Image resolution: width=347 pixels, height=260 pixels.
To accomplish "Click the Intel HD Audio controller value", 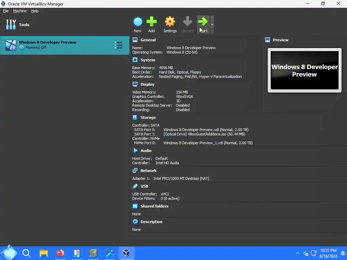I will point(167,163).
